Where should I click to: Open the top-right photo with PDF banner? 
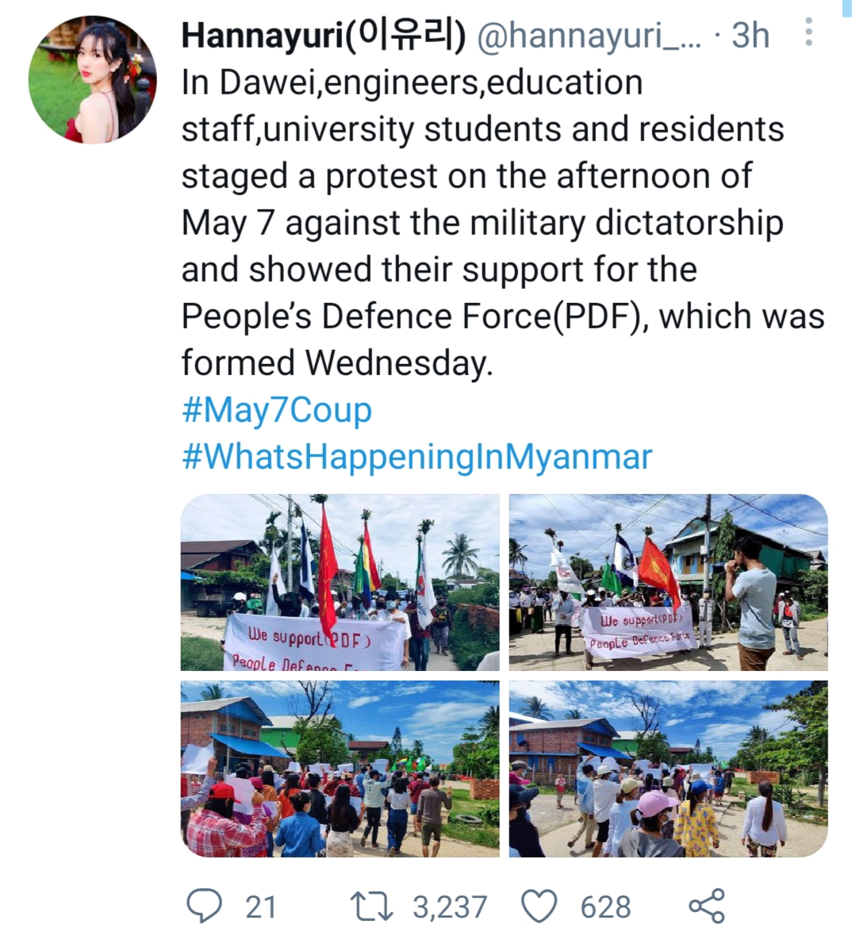[669, 582]
